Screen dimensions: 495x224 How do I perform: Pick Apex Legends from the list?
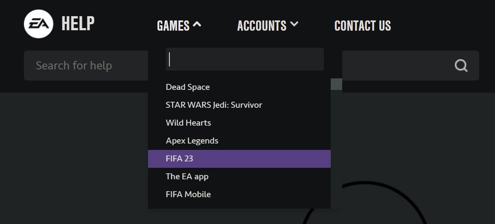pos(192,141)
